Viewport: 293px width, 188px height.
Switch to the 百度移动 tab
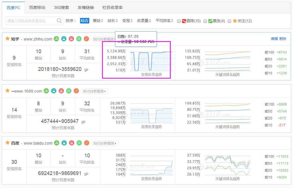tap(37, 8)
